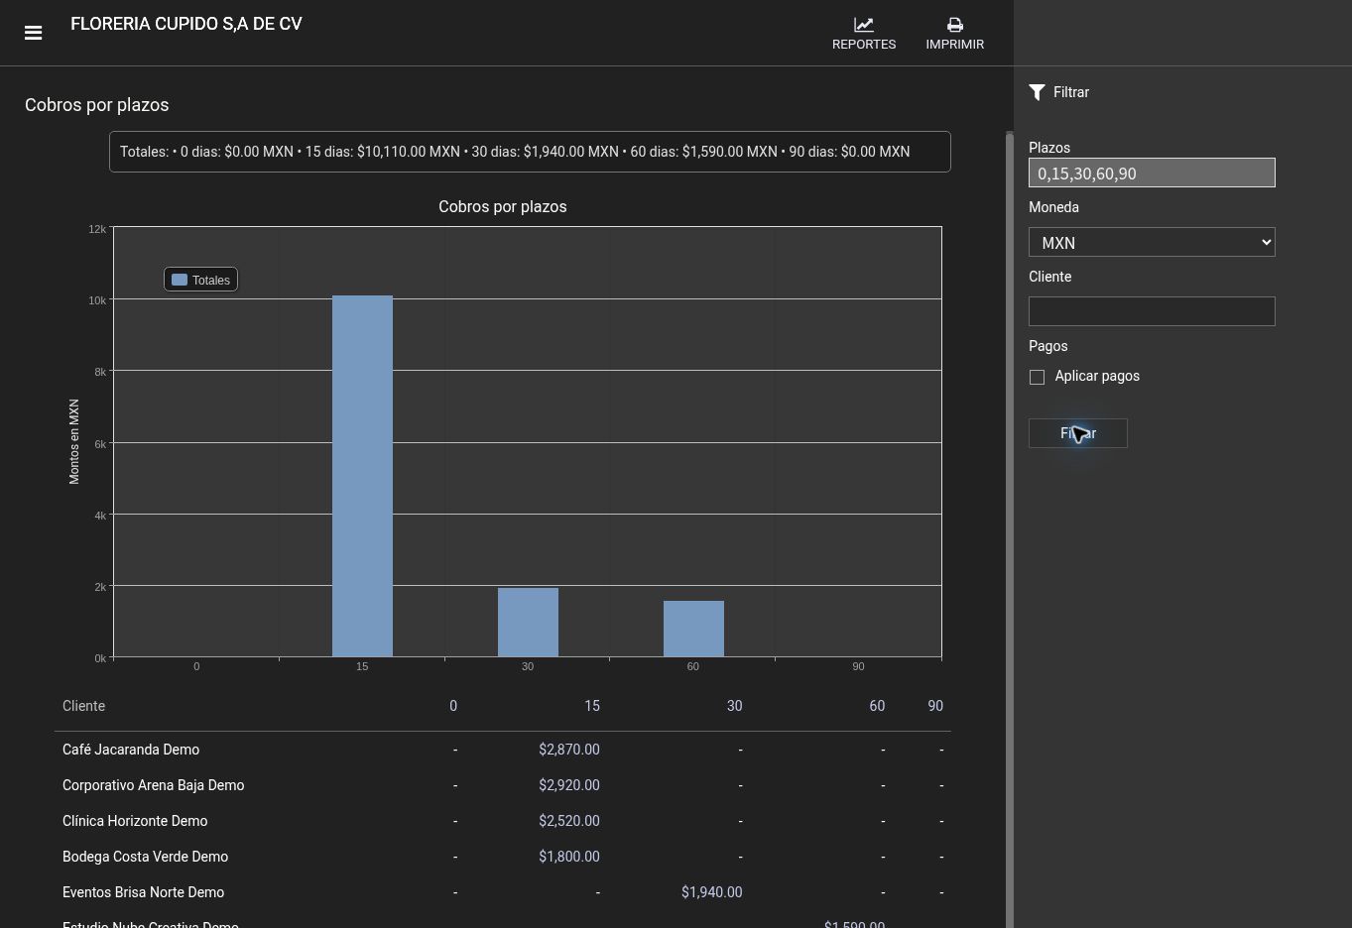Click the funnel filter icon
This screenshot has width=1352, height=928.
(x=1038, y=92)
